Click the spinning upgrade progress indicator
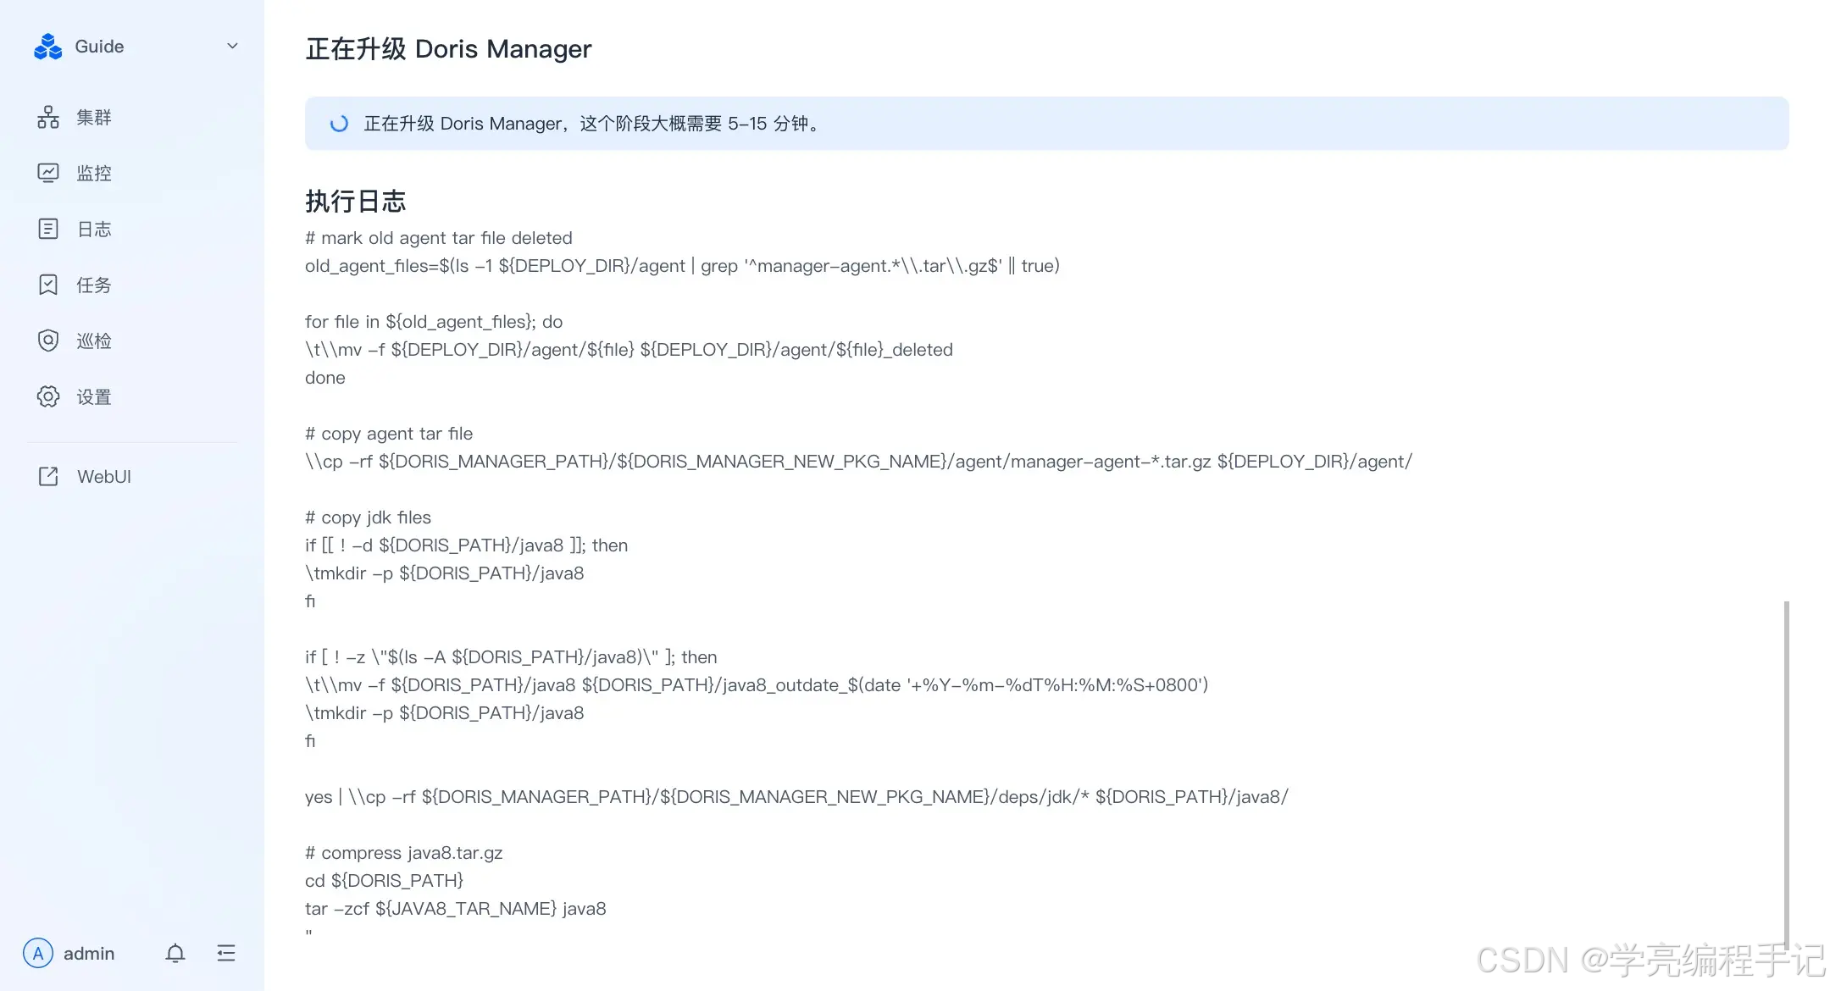This screenshot has height=991, width=1830. coord(339,123)
